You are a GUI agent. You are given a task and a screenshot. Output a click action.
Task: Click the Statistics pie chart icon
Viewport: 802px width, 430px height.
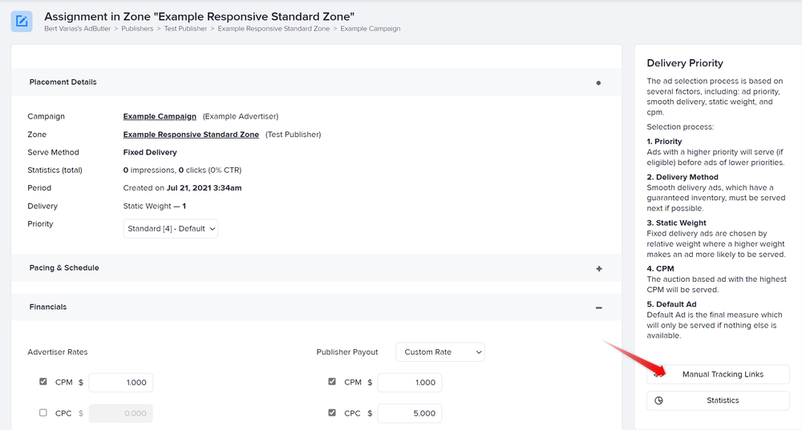point(658,400)
